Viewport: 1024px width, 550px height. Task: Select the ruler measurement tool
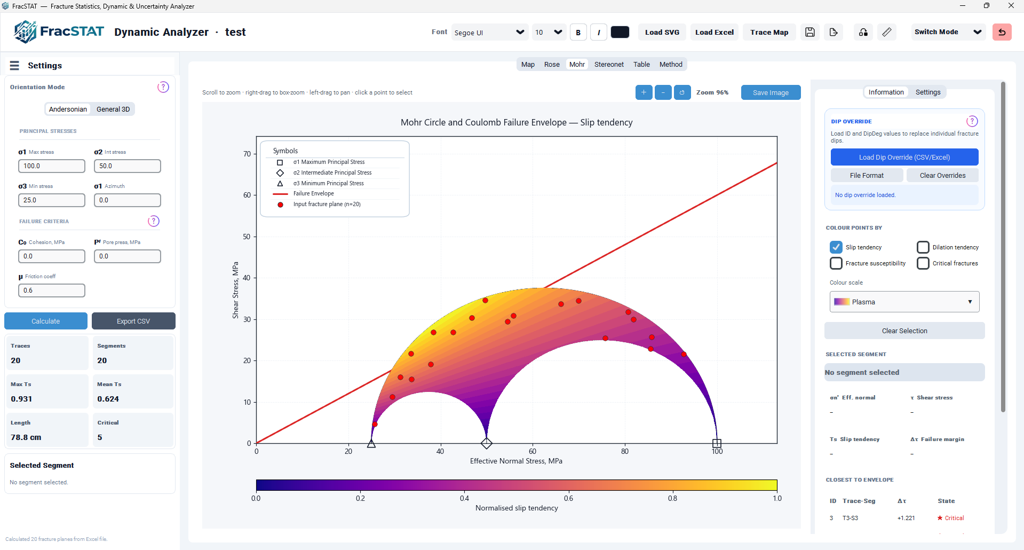[x=886, y=32]
